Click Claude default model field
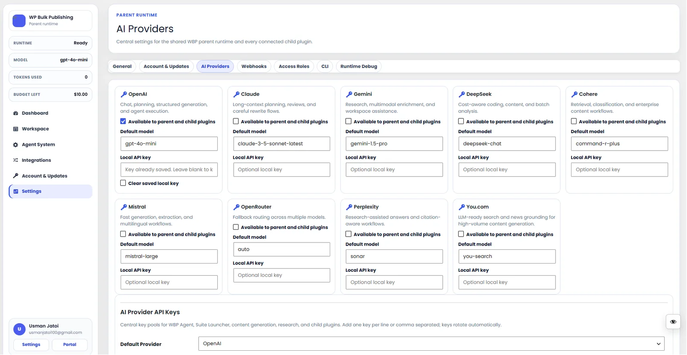Image resolution: width=687 pixels, height=355 pixels. point(281,144)
